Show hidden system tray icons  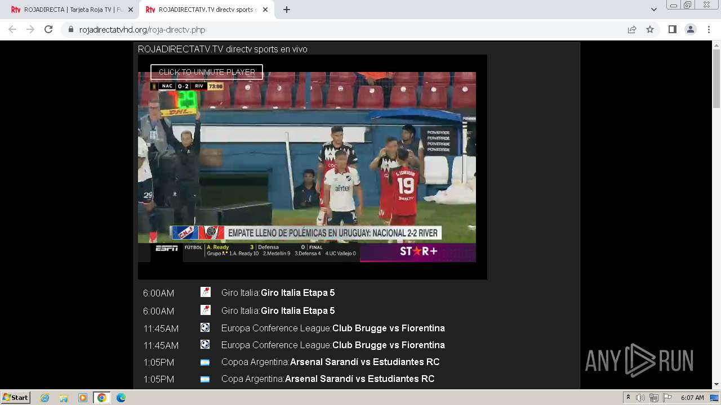tap(628, 398)
